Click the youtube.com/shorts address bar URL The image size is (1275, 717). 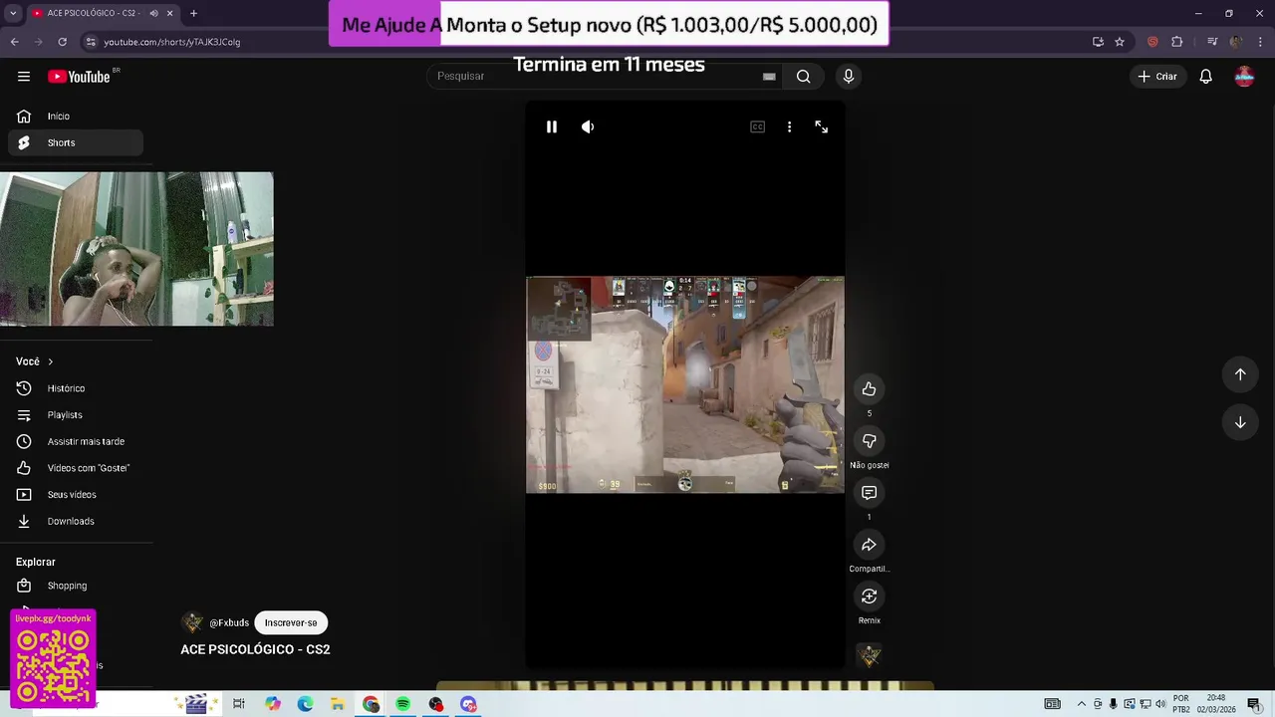pyautogui.click(x=172, y=42)
